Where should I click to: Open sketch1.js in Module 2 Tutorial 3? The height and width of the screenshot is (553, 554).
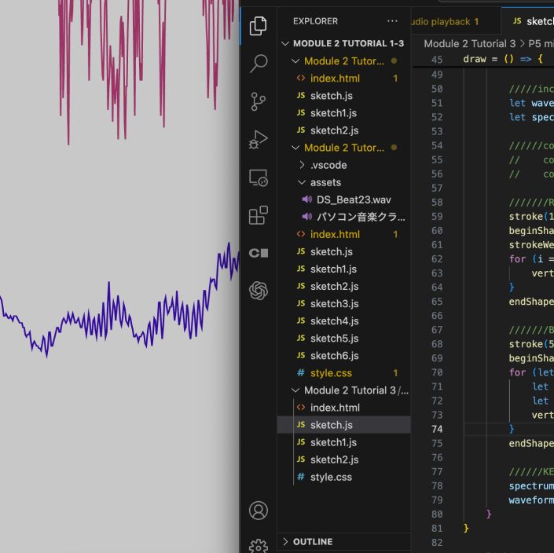tap(343, 442)
